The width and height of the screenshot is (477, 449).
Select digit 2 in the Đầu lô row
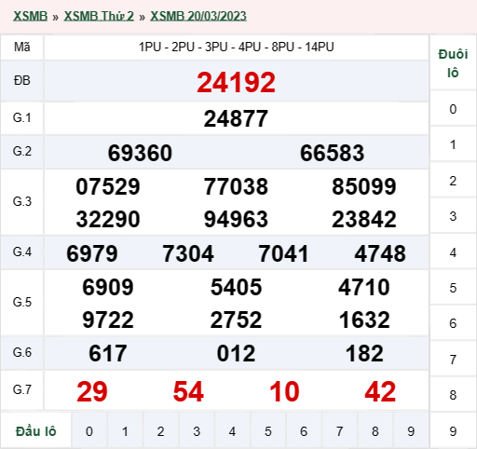(160, 431)
